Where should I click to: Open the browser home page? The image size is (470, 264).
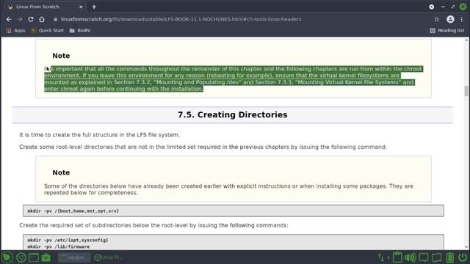click(x=42, y=19)
